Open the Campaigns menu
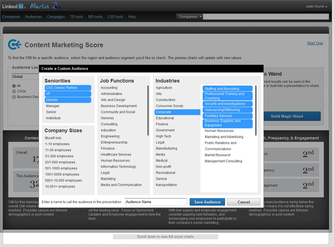The width and height of the screenshot is (334, 247). pos(56,17)
